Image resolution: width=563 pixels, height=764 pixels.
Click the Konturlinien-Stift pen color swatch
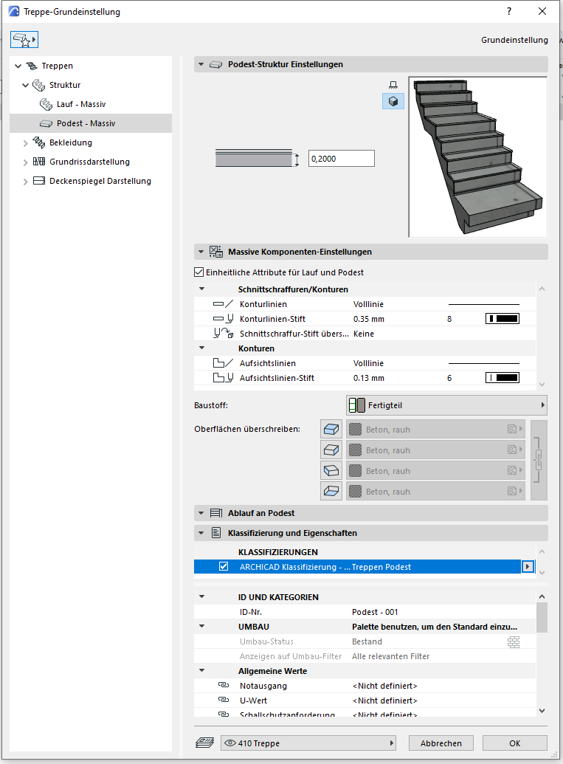502,319
